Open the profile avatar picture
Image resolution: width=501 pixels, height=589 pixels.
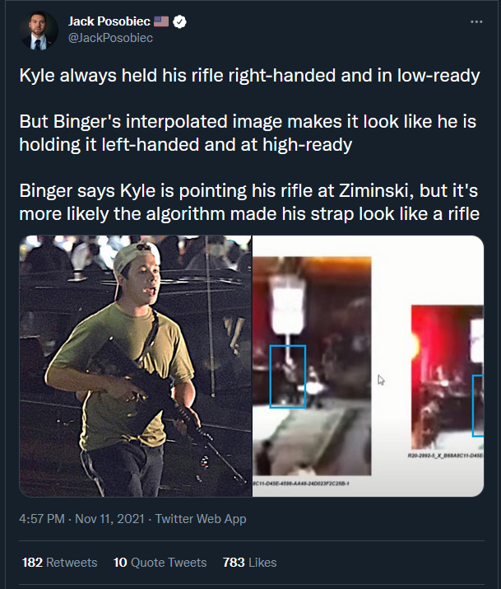[39, 30]
